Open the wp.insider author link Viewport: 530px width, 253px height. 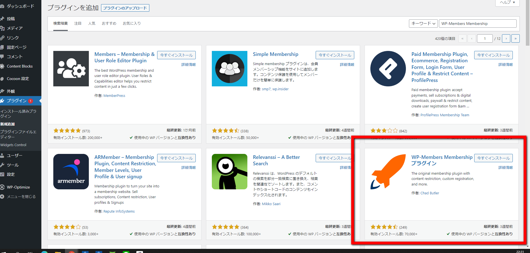[x=280, y=89]
